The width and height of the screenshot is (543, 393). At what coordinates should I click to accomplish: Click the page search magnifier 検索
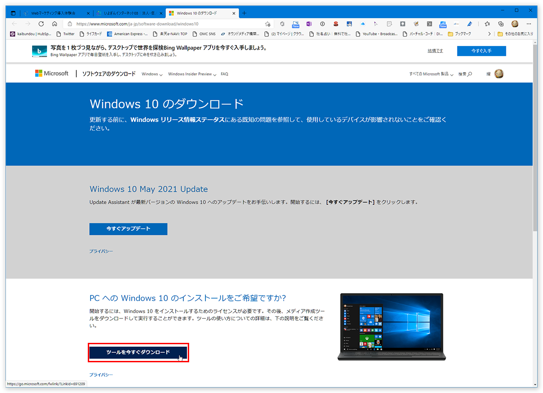[465, 74]
